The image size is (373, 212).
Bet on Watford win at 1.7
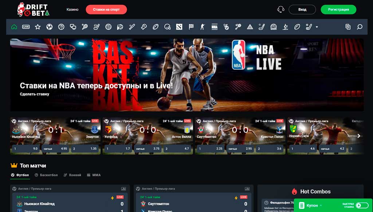click(x=118, y=149)
